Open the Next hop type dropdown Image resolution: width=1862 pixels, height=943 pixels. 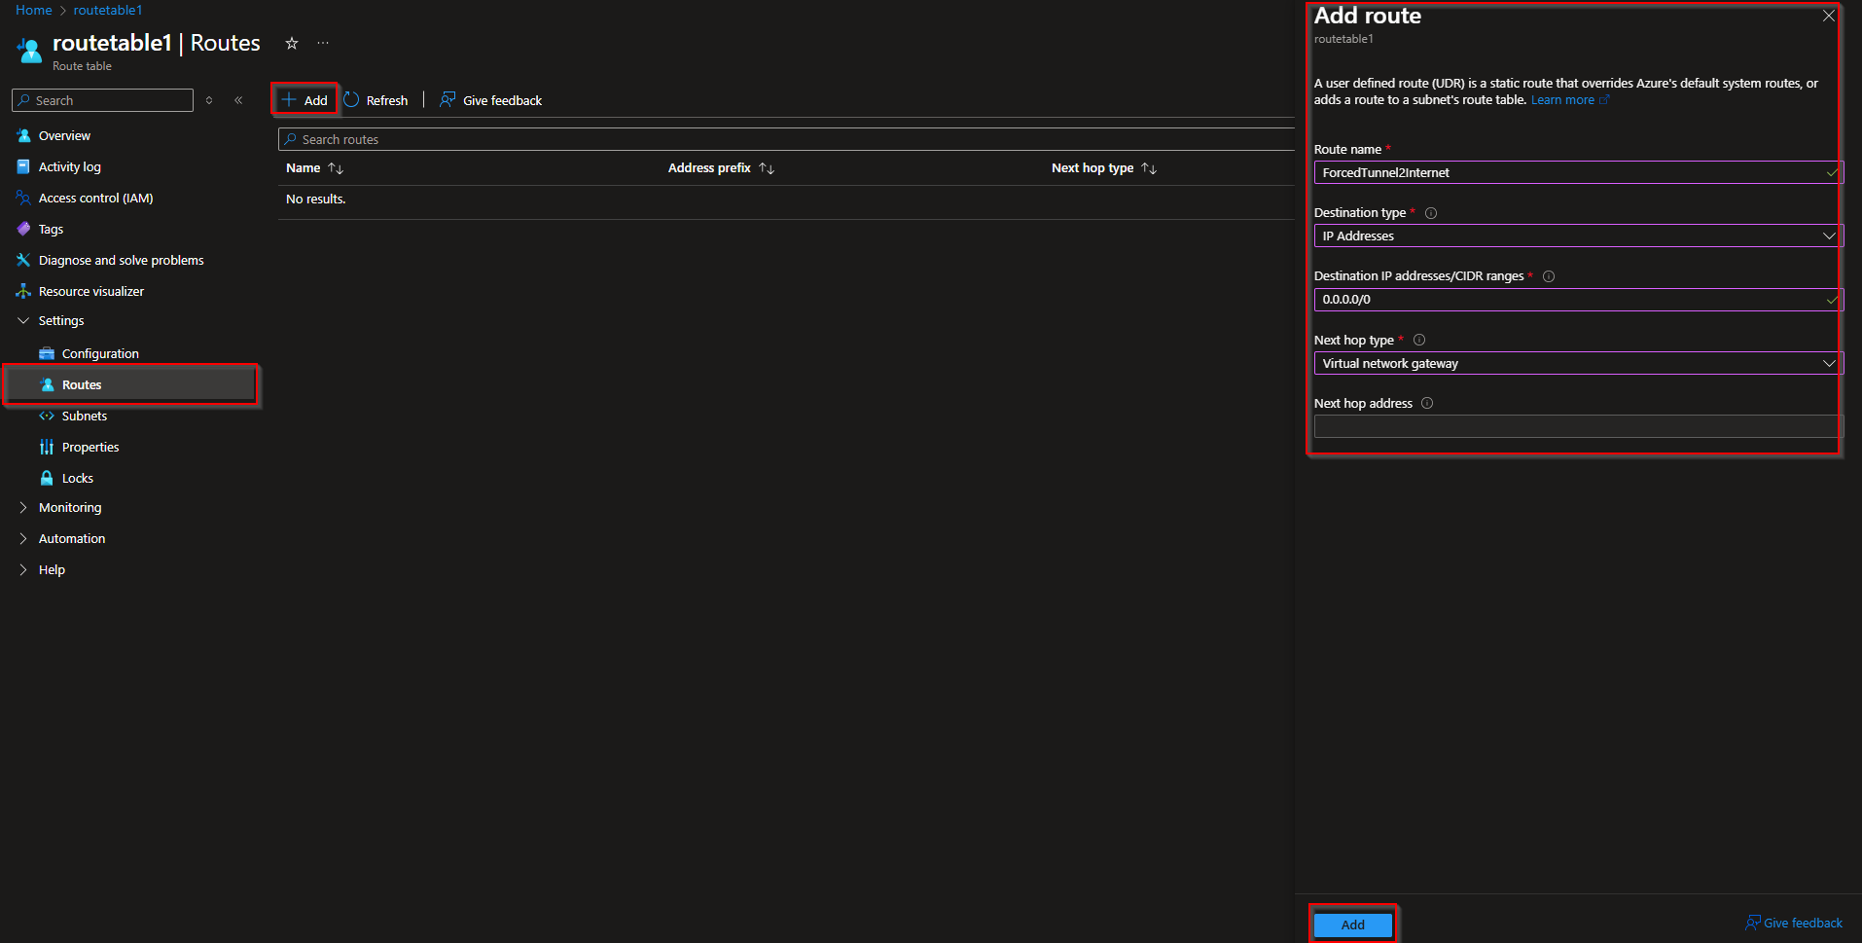[1578, 363]
